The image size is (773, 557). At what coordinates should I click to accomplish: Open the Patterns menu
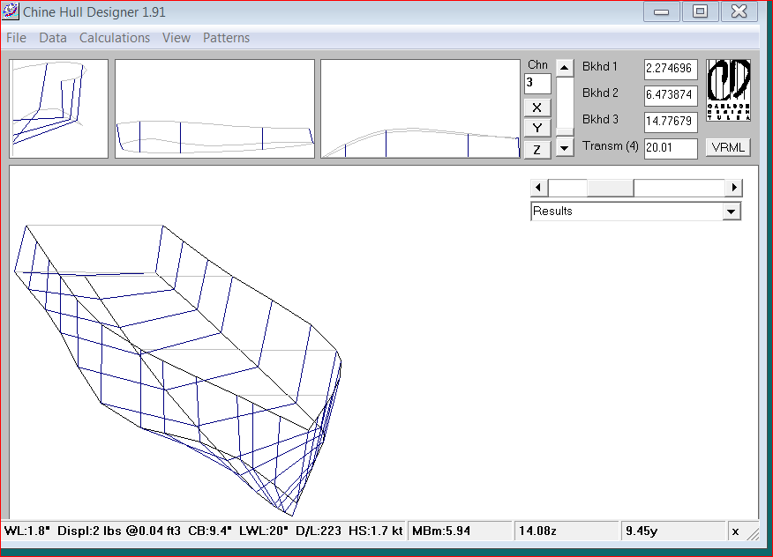pyautogui.click(x=226, y=38)
